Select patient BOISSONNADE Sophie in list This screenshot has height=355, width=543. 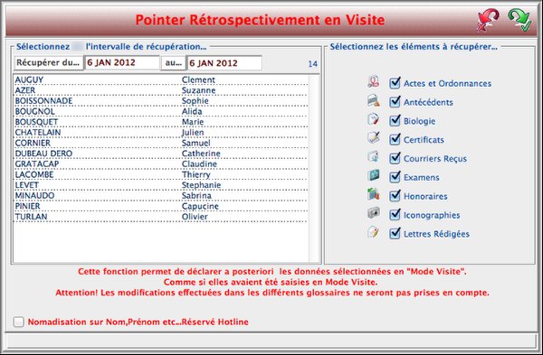tap(161, 101)
